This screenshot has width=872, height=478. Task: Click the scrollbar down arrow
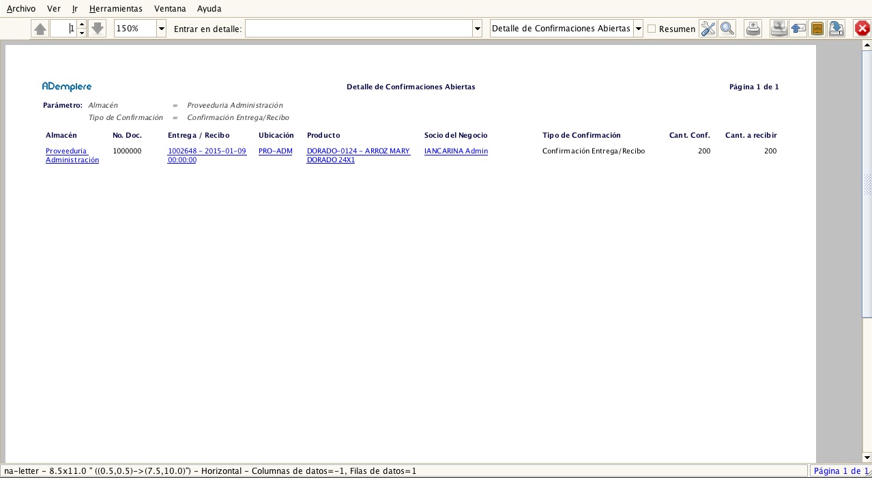[x=867, y=458]
